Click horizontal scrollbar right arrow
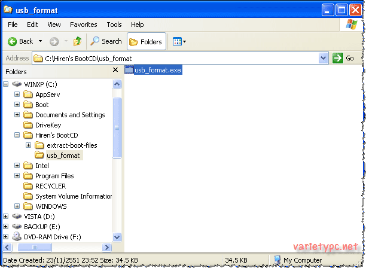The width and height of the screenshot is (366, 268). click(x=107, y=247)
